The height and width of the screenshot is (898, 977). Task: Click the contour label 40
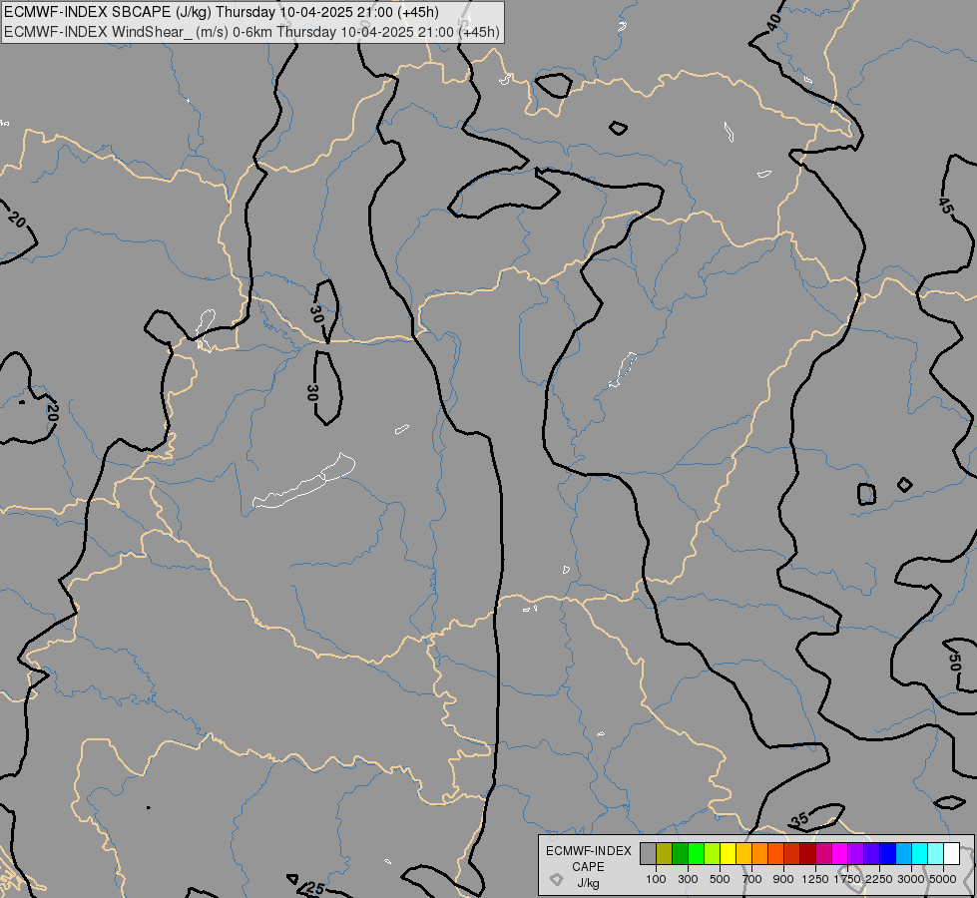773,22
